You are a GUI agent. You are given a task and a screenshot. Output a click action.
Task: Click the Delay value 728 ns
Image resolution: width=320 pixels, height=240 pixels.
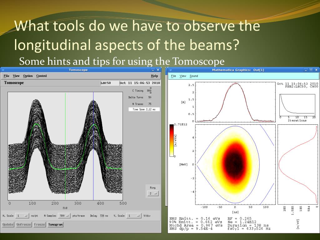(x=104, y=216)
